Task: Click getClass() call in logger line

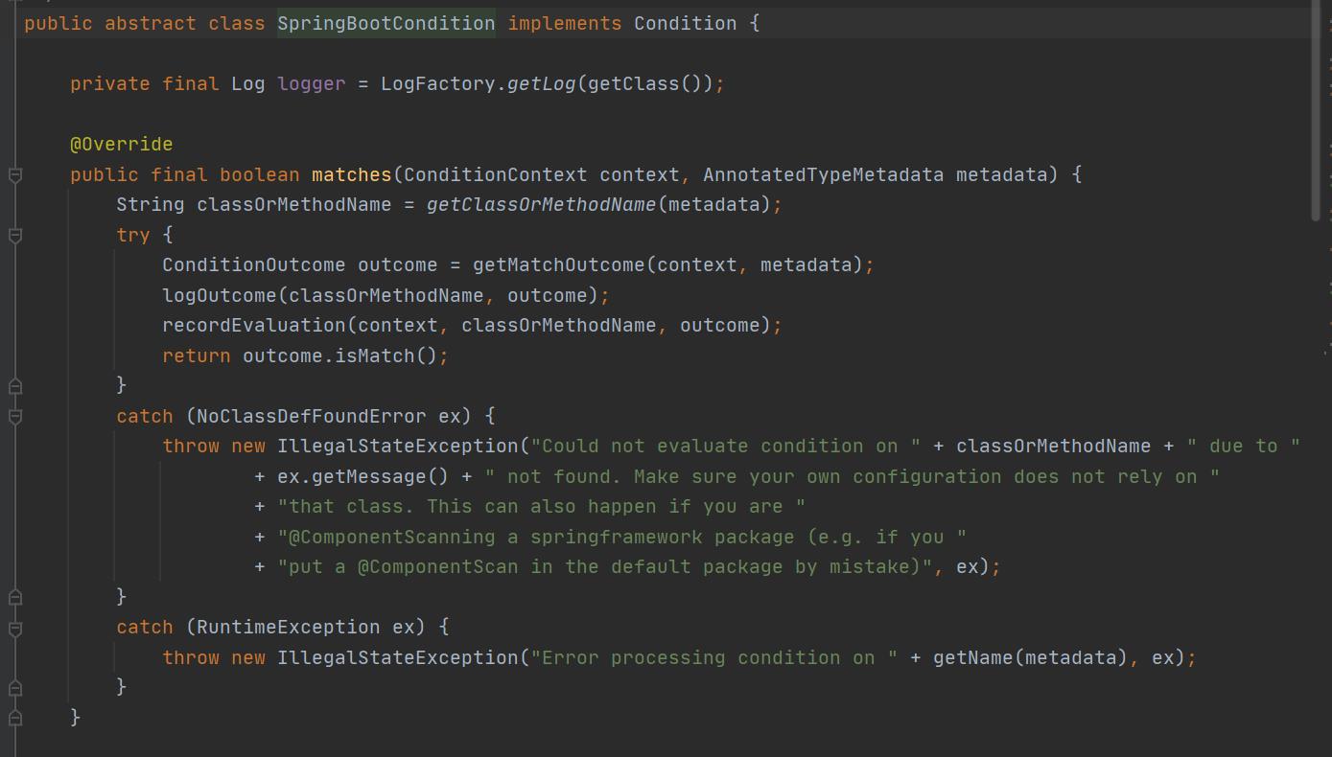Action: coord(645,83)
